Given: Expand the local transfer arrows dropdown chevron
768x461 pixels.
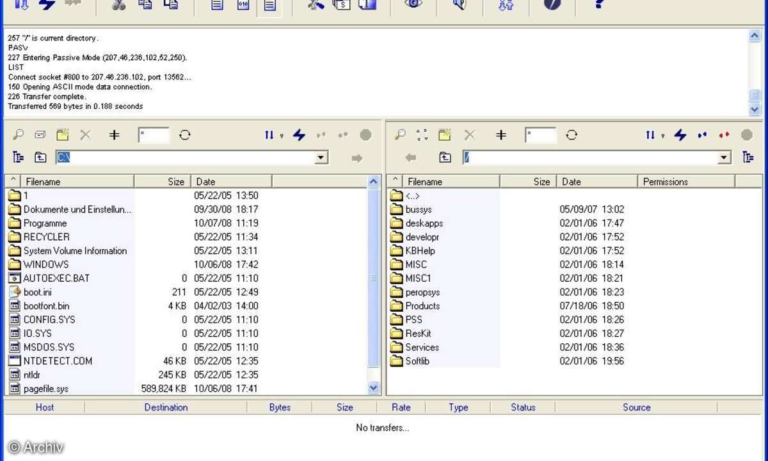Looking at the screenshot, I should (x=282, y=136).
